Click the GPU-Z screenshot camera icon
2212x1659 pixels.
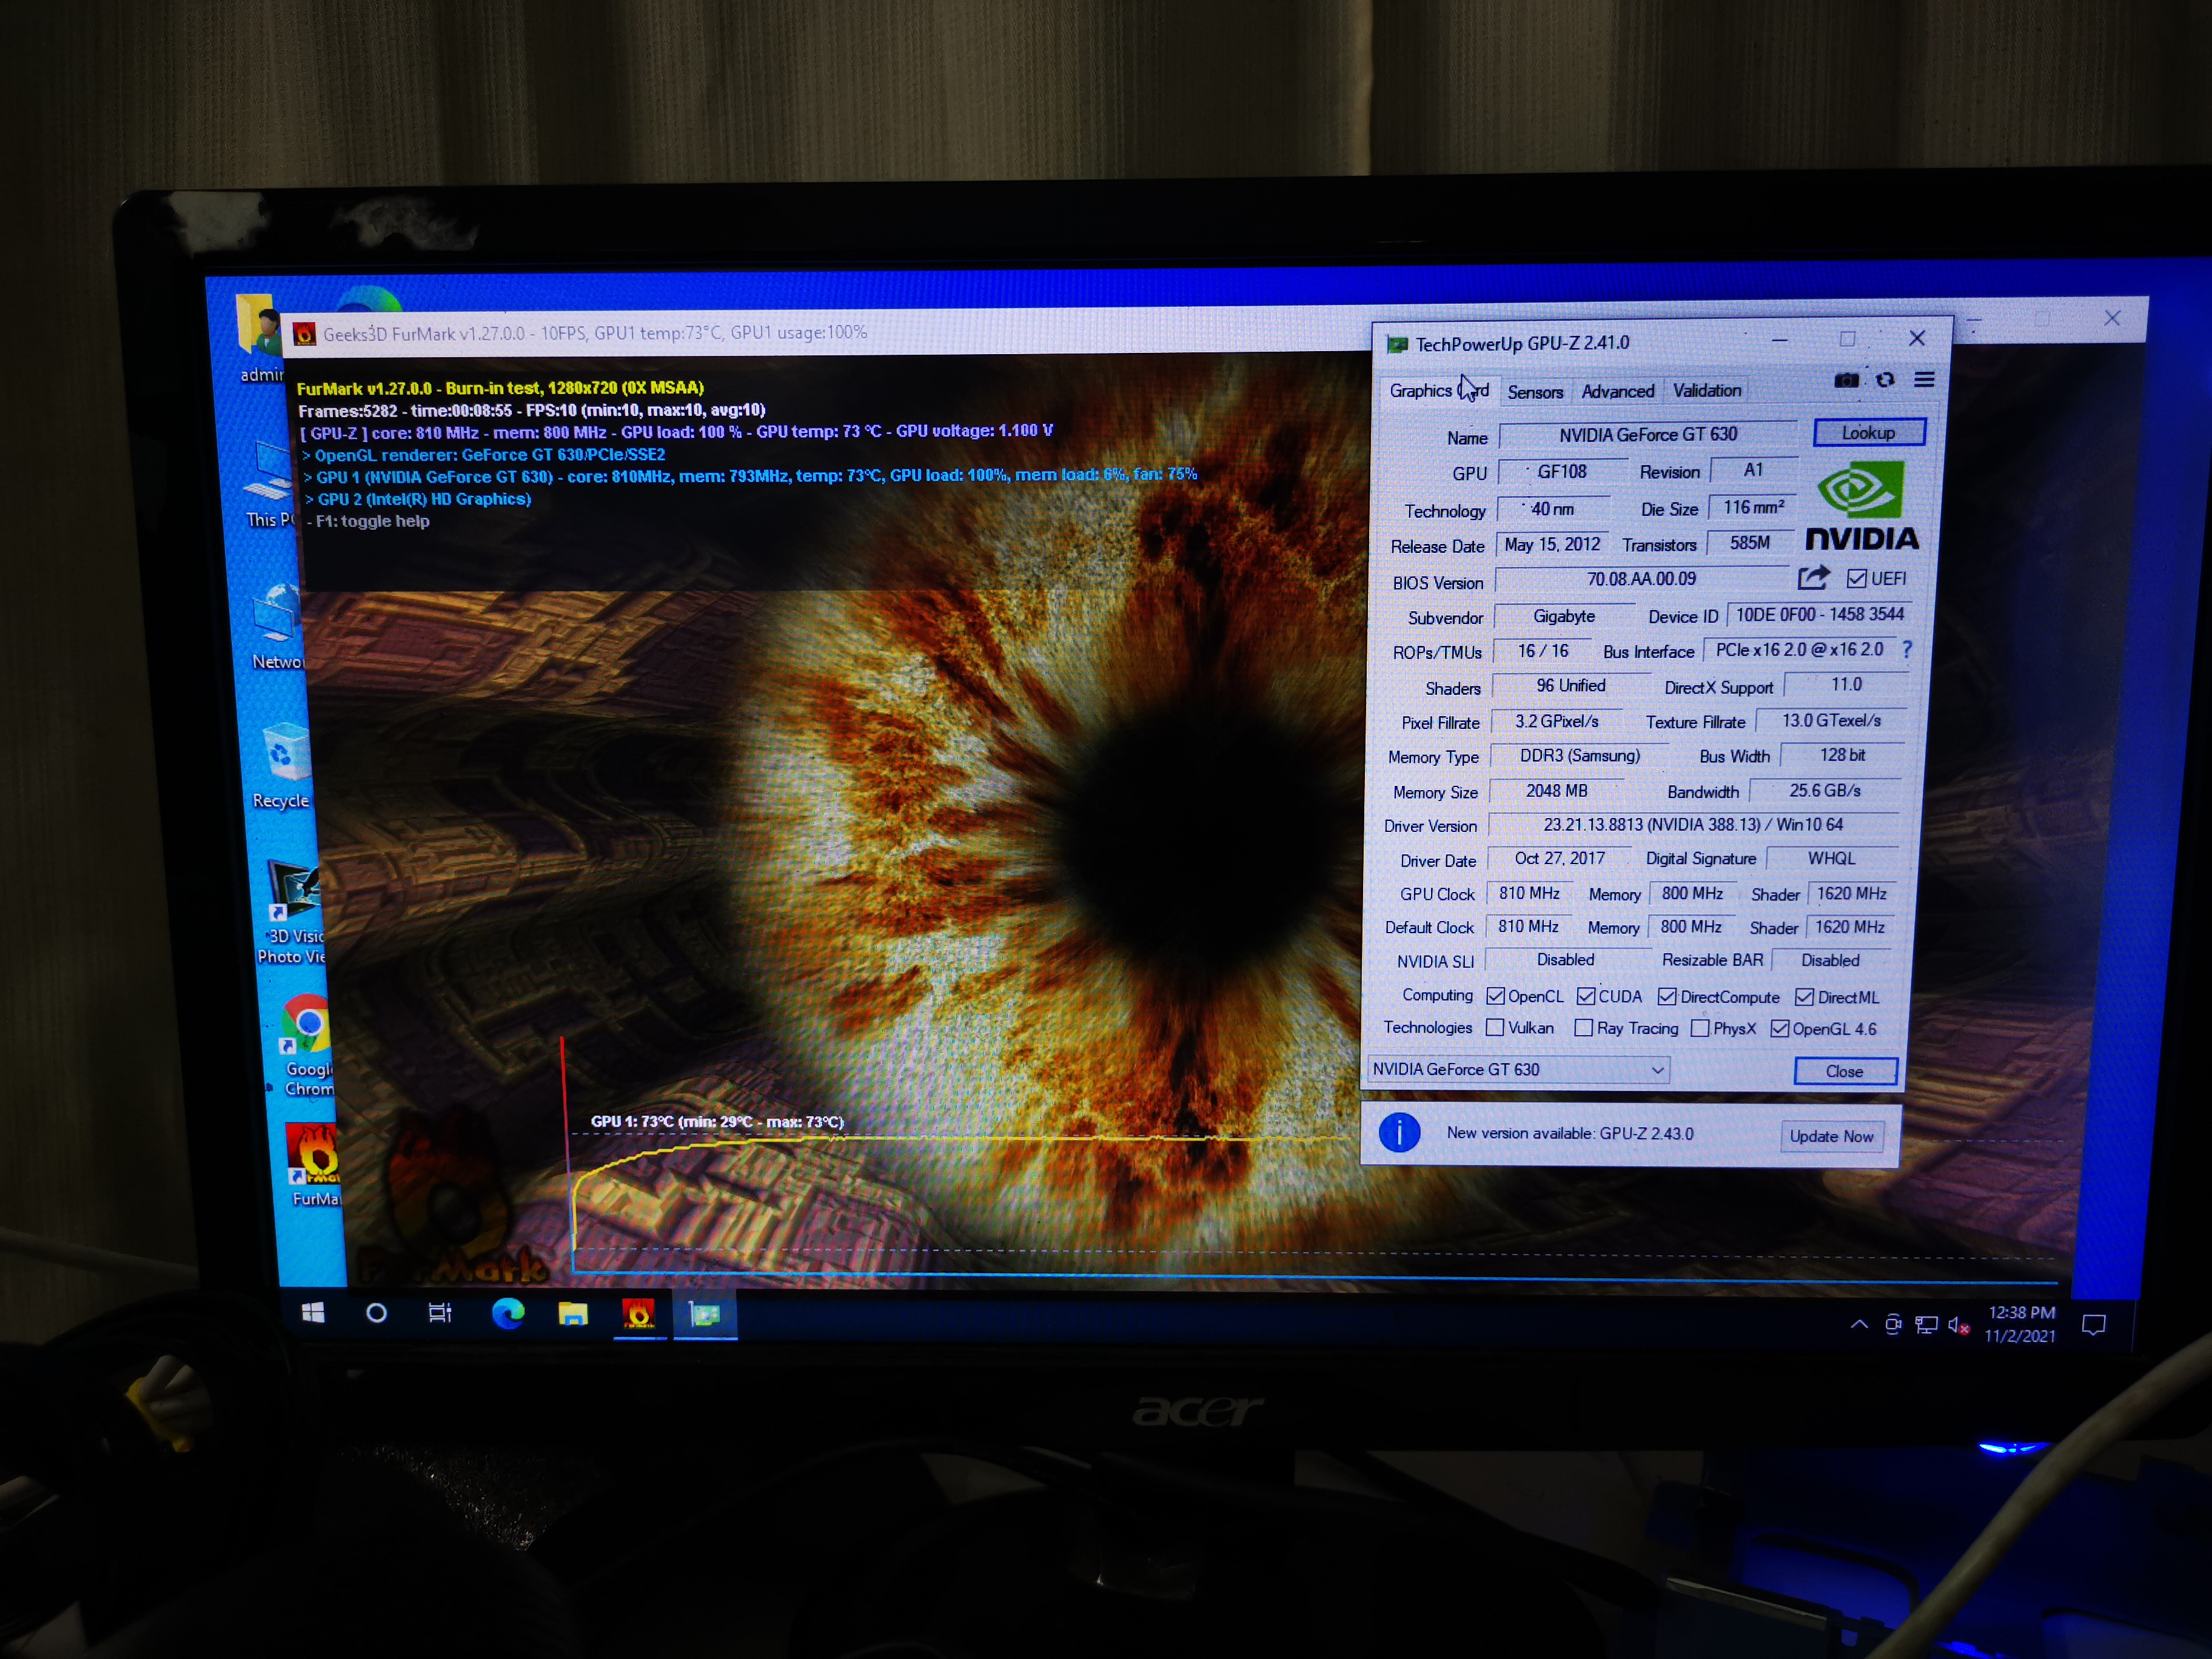click(1846, 380)
